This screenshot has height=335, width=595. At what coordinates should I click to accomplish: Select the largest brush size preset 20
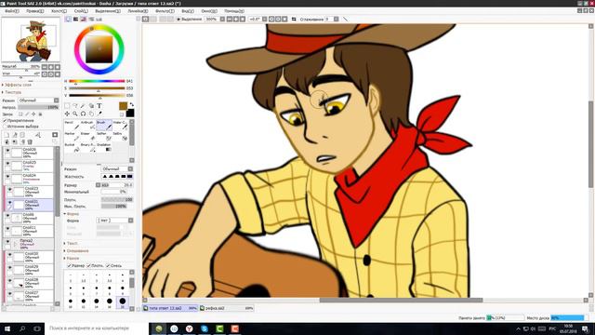click(123, 301)
